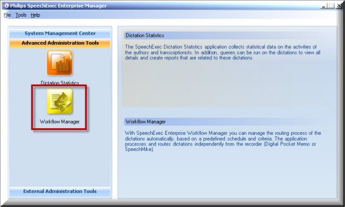
Task: Open the Dictation Statistics orange chart icon
Action: pos(59,63)
